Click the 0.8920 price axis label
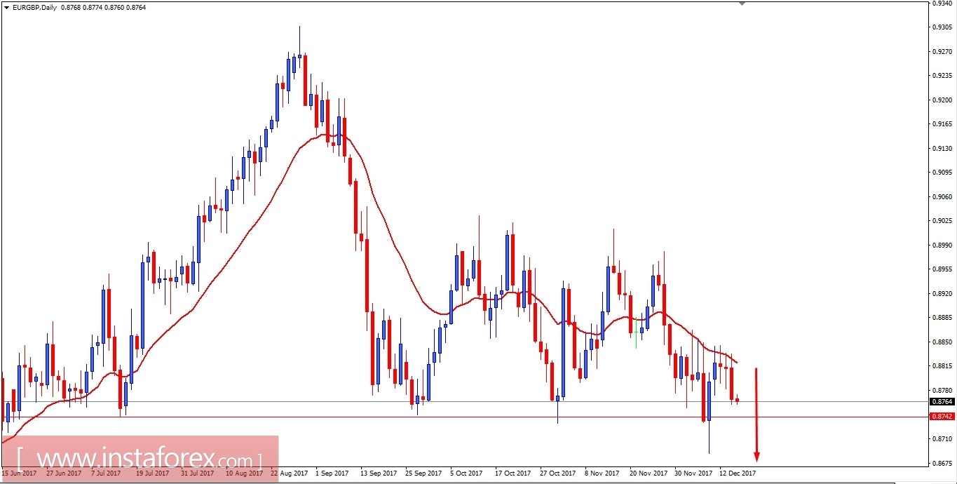Viewport: 957px width, 484px height. coord(942,294)
